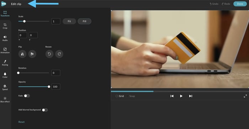Check the Snap checkbox
The width and height of the screenshot is (249, 129).
tap(127, 96)
